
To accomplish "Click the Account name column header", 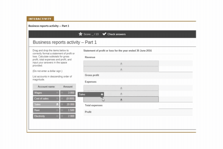I will click(x=46, y=87).
